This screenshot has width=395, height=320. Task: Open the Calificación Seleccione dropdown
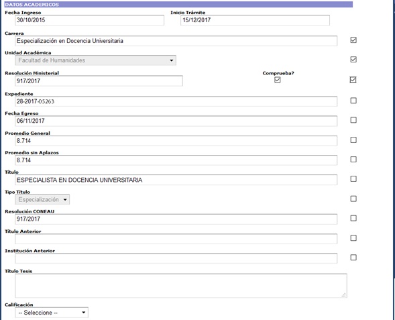52,313
